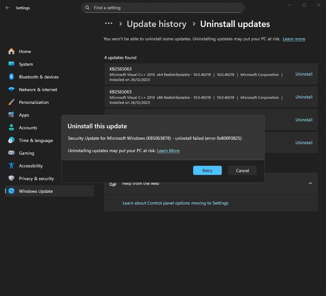Go to Personalization settings
The height and width of the screenshot is (296, 326).
[50, 102]
